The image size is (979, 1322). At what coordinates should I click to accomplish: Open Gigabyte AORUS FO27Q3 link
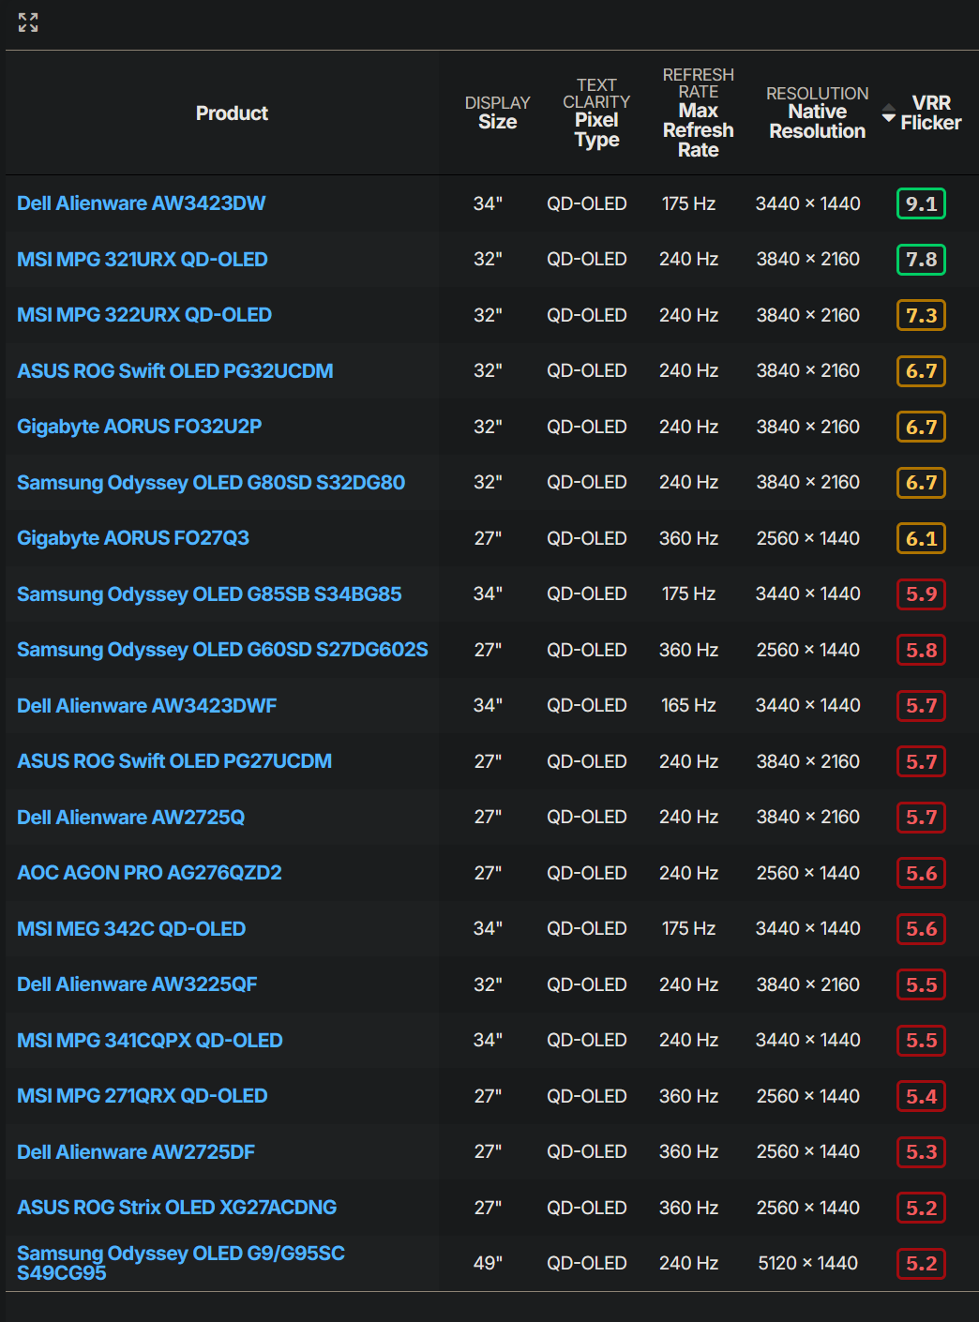[x=133, y=538]
